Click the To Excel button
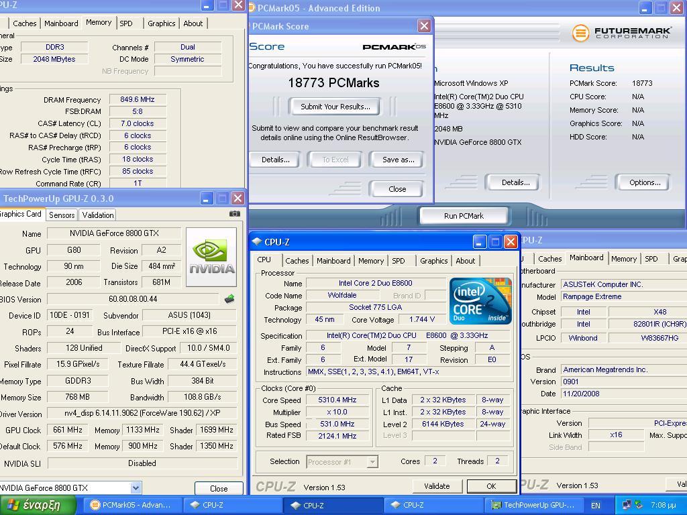Viewport: 687px width, 515px height. click(x=335, y=160)
